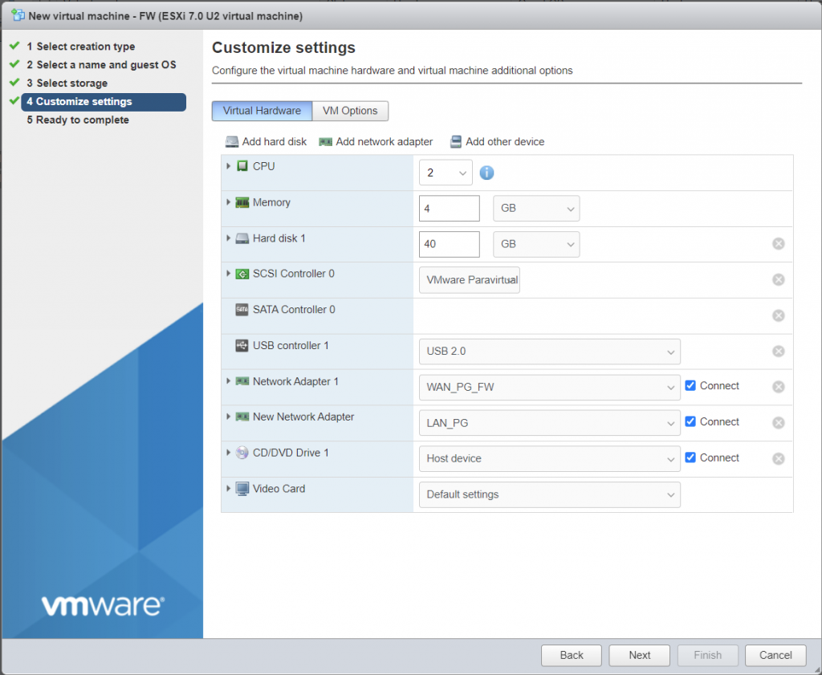Click the USB controller 1 icon
Image resolution: width=822 pixels, height=675 pixels.
coord(242,346)
